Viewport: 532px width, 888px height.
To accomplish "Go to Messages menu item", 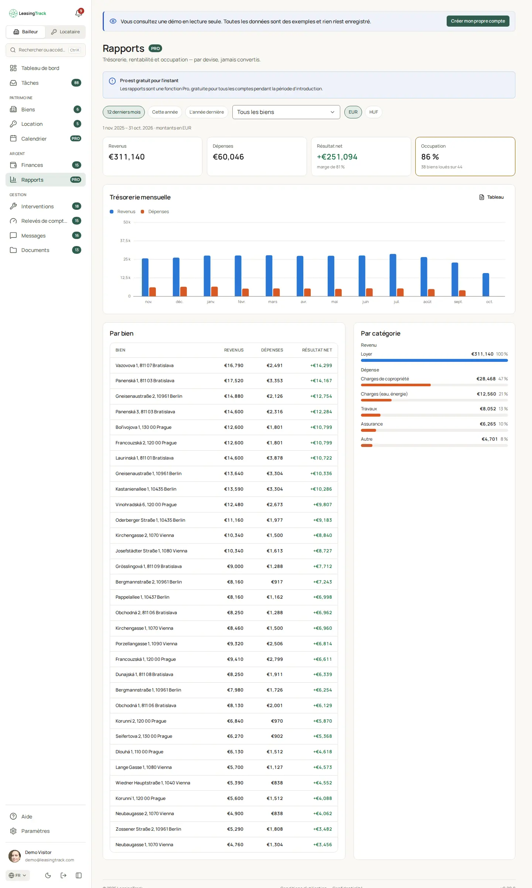I will [x=45, y=236].
